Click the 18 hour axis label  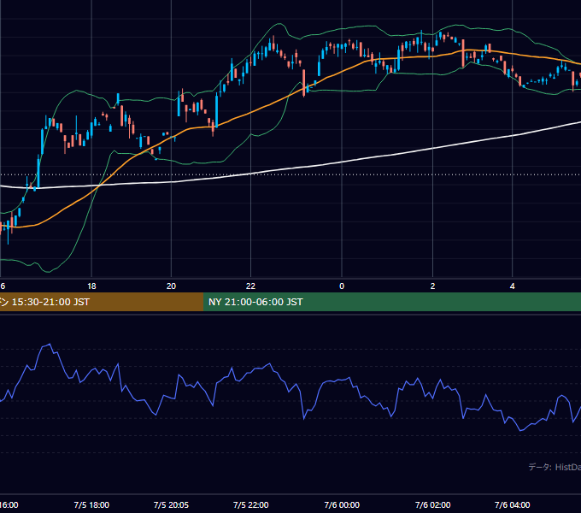tap(91, 286)
